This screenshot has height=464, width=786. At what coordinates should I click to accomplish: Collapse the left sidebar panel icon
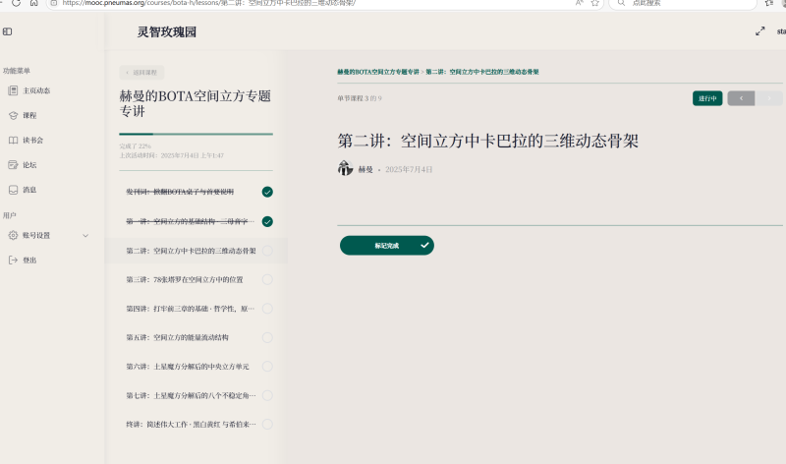point(8,31)
